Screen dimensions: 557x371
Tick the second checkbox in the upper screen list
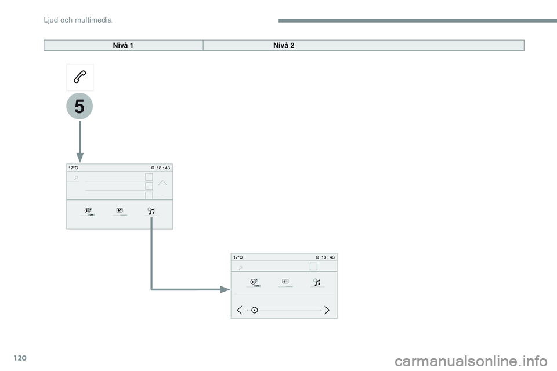[x=149, y=186]
